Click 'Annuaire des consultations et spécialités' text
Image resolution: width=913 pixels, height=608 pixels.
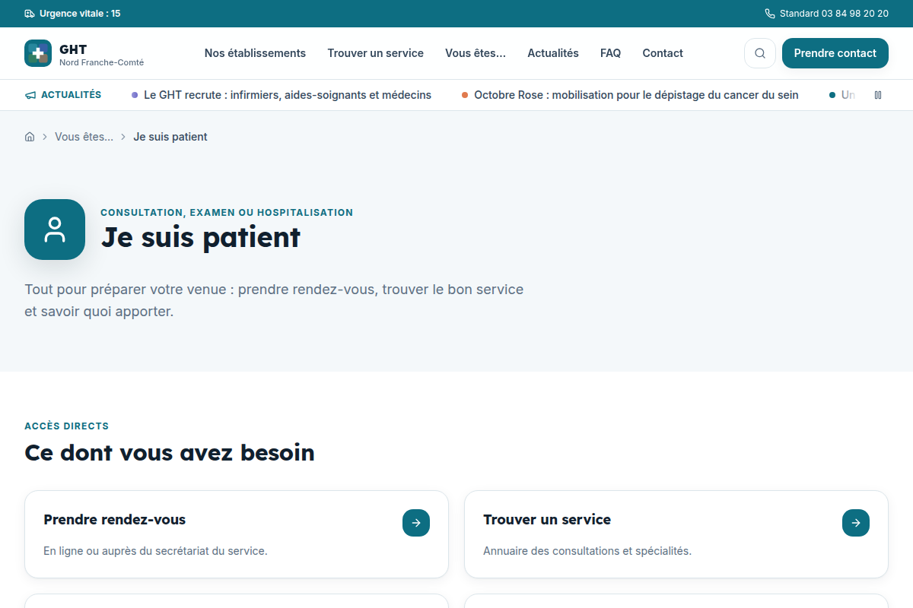tap(587, 551)
